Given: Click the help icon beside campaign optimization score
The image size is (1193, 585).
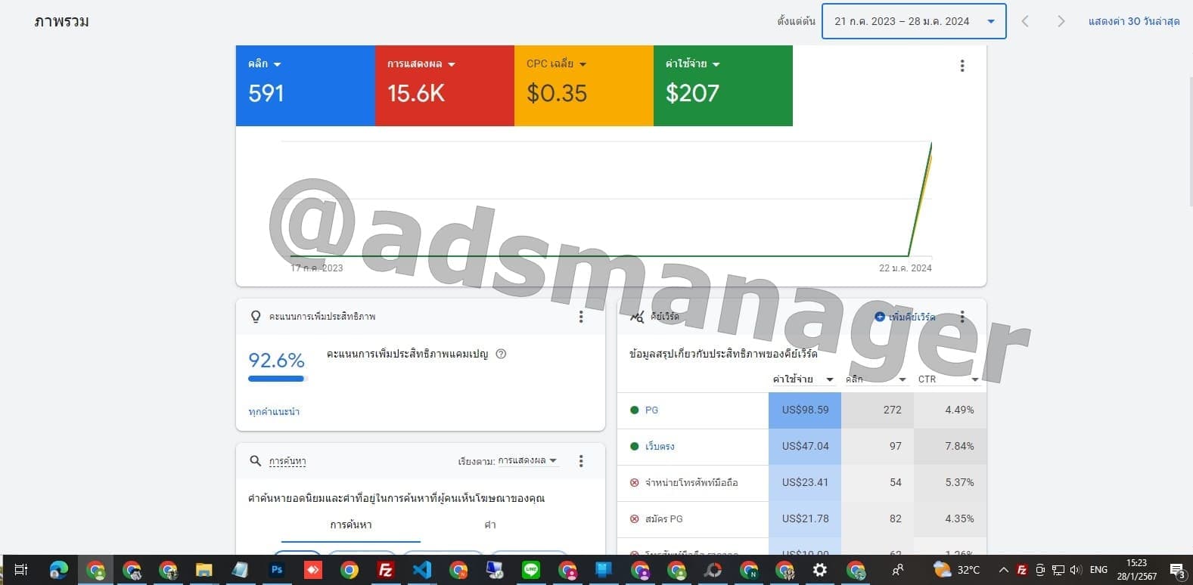Looking at the screenshot, I should click(x=501, y=354).
